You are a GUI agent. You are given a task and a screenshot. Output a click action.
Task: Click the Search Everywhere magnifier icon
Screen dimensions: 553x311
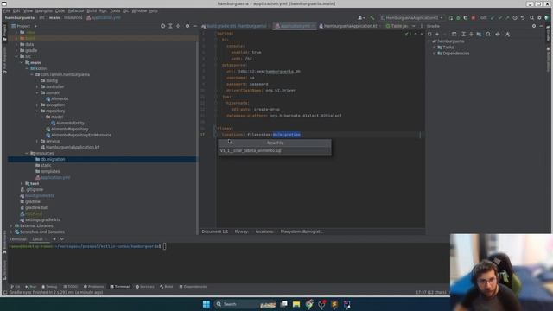(532, 17)
